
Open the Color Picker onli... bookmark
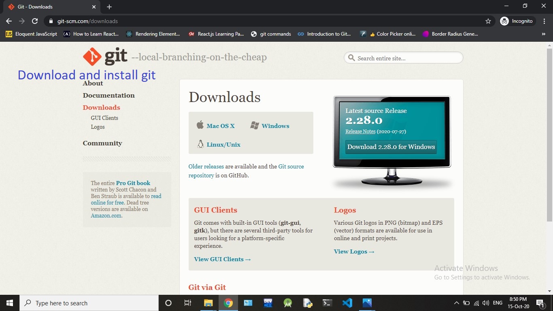pos(388,34)
